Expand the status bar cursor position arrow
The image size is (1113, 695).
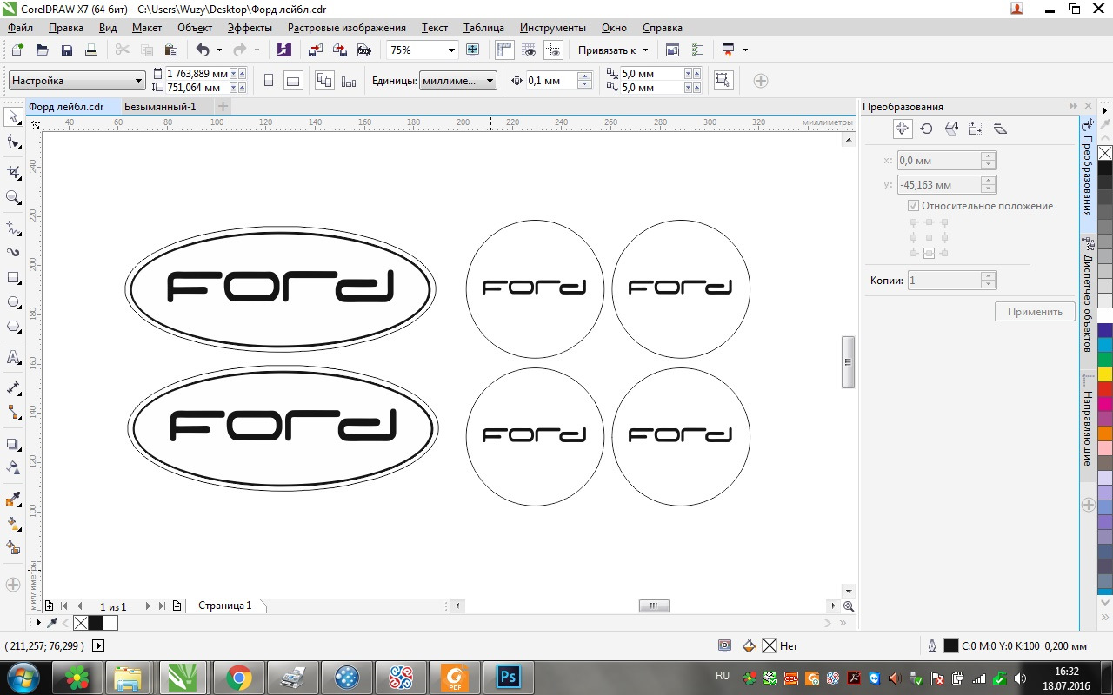[98, 645]
